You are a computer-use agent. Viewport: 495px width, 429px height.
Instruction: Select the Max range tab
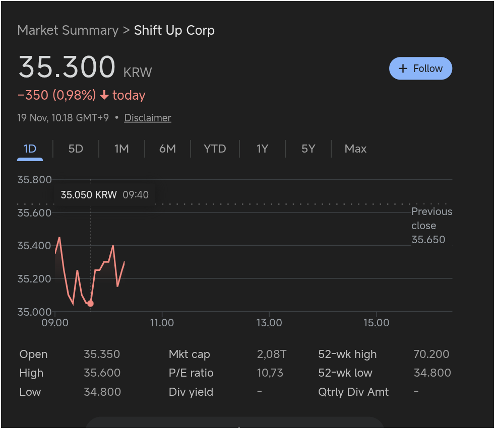(355, 149)
